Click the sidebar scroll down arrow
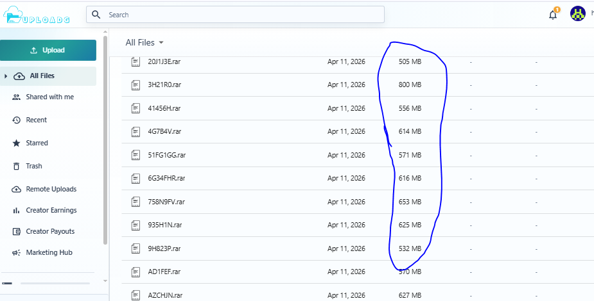The width and height of the screenshot is (594, 301). click(x=105, y=281)
